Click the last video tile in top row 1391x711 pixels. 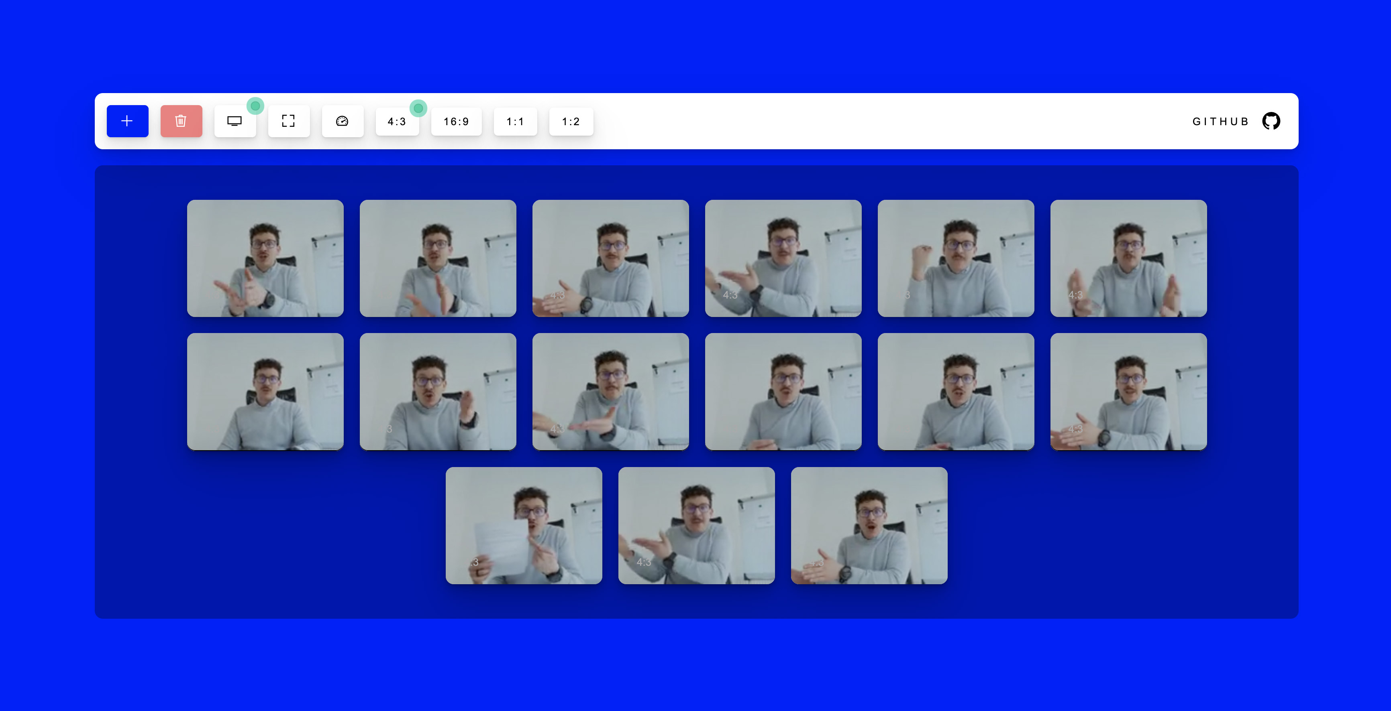[x=1128, y=258]
